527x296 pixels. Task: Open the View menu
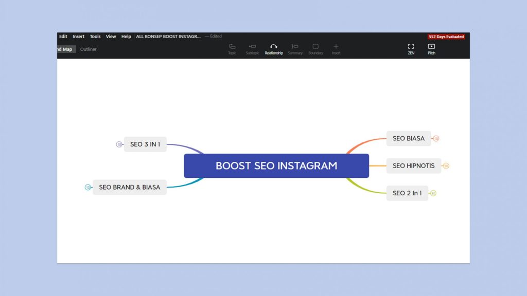pos(111,36)
